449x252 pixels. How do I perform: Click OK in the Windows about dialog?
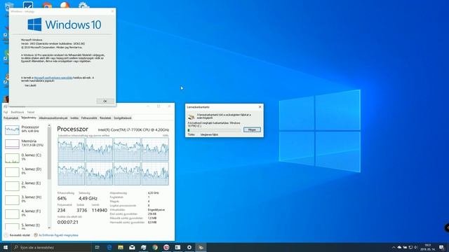point(105,101)
